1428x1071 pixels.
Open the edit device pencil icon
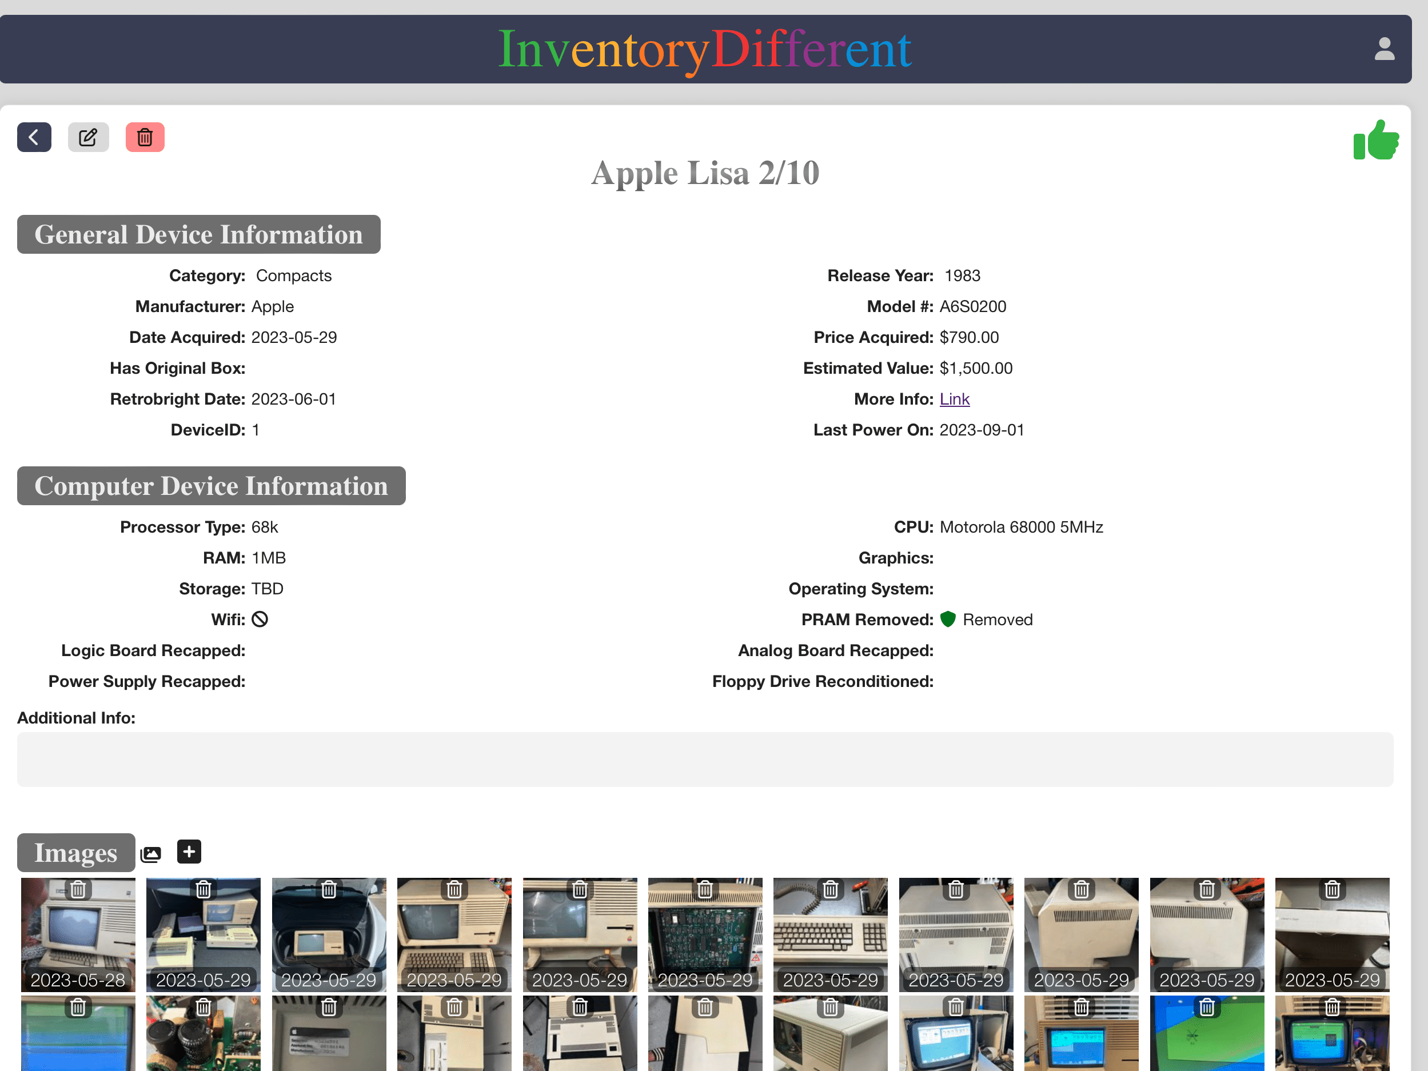click(x=89, y=137)
